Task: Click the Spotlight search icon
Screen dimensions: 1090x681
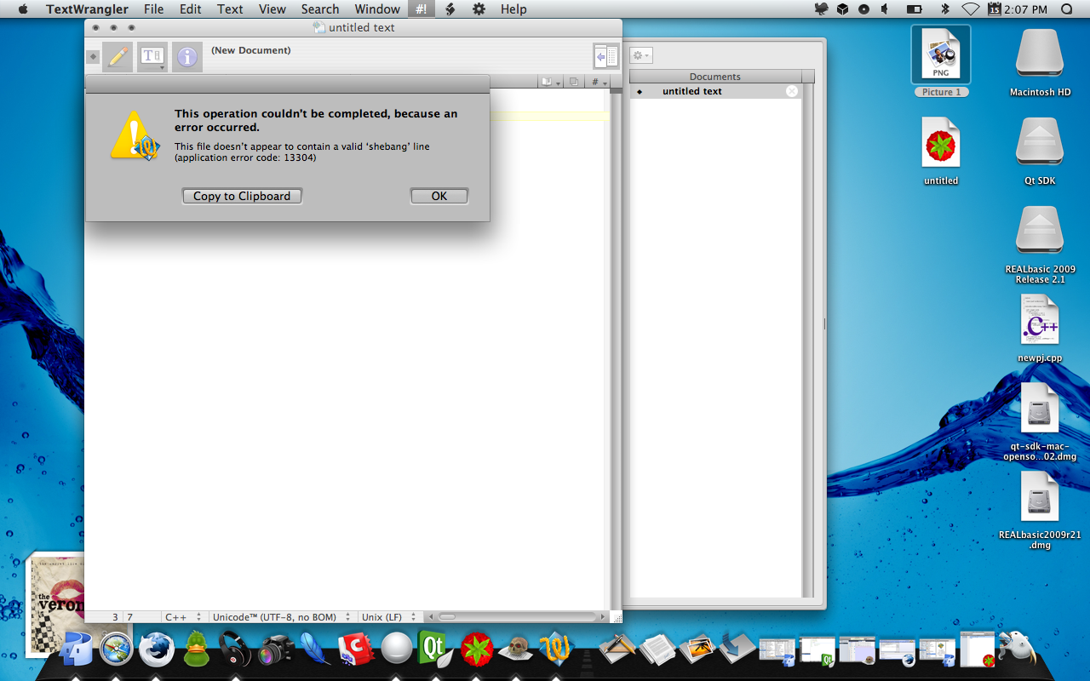Action: pos(1067,9)
